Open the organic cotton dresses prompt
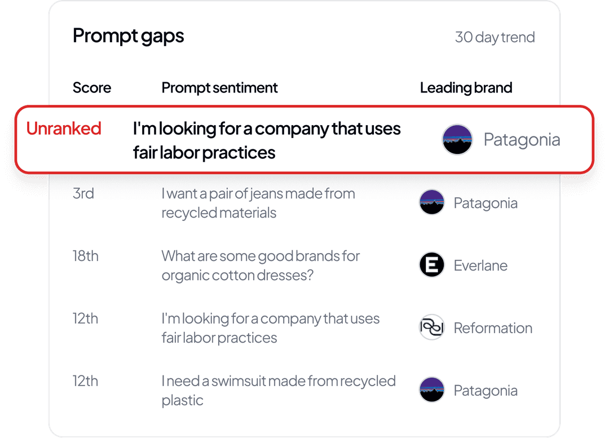The height and width of the screenshot is (438, 609). (261, 266)
